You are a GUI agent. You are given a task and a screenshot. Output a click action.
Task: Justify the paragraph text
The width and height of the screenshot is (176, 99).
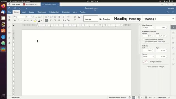pyautogui.click(x=59, y=20)
